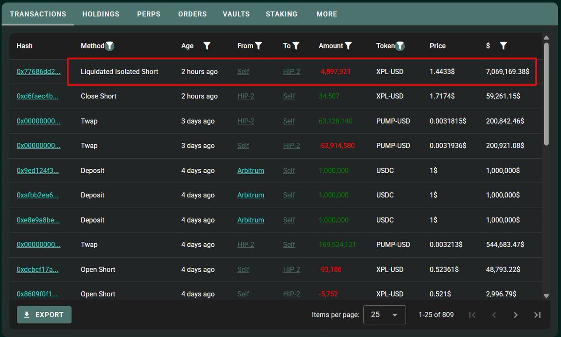
Task: Click HIP-2 link in Close Short row
Action: 246,96
